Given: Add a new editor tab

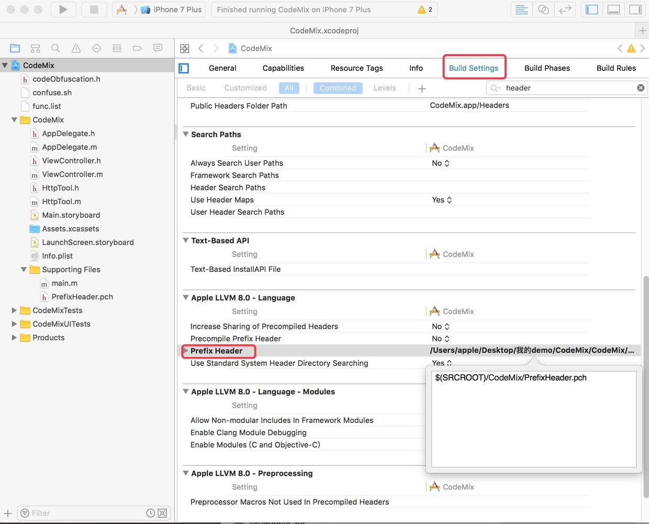Looking at the screenshot, I should [643, 30].
